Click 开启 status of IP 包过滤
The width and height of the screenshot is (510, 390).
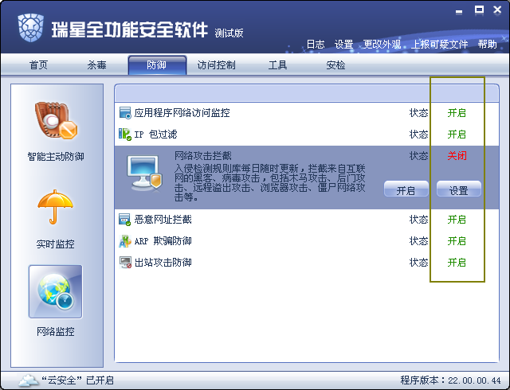pyautogui.click(x=457, y=135)
